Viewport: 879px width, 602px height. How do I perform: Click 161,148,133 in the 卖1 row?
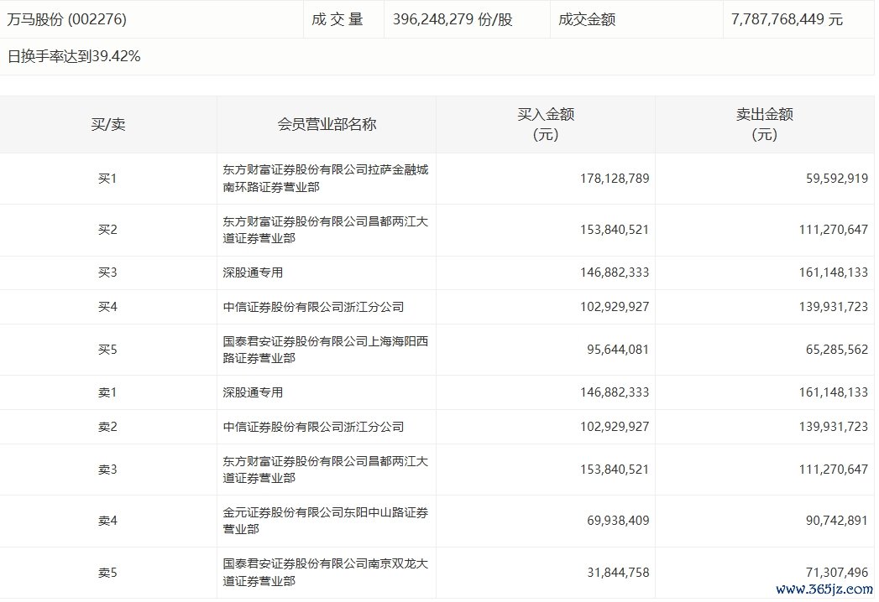[834, 392]
